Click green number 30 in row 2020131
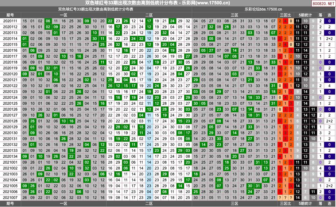Viewport: 336px width, 207px height. [219, 139]
